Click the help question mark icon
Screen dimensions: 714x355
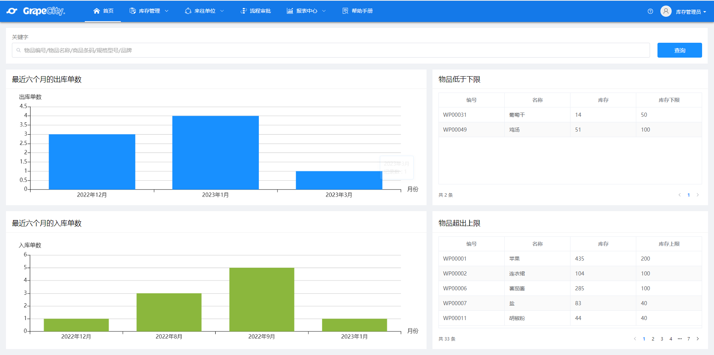point(650,11)
